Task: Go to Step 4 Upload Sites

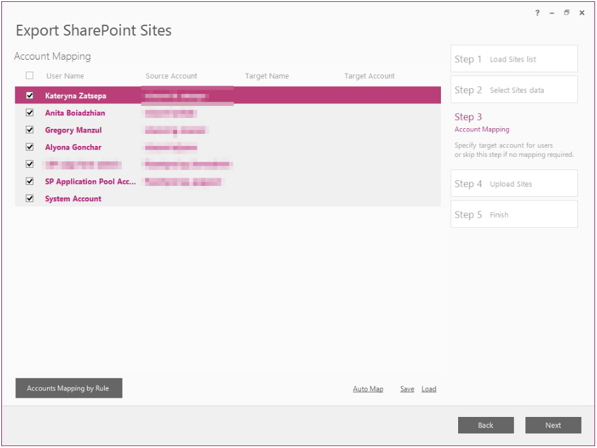Action: pos(514,183)
